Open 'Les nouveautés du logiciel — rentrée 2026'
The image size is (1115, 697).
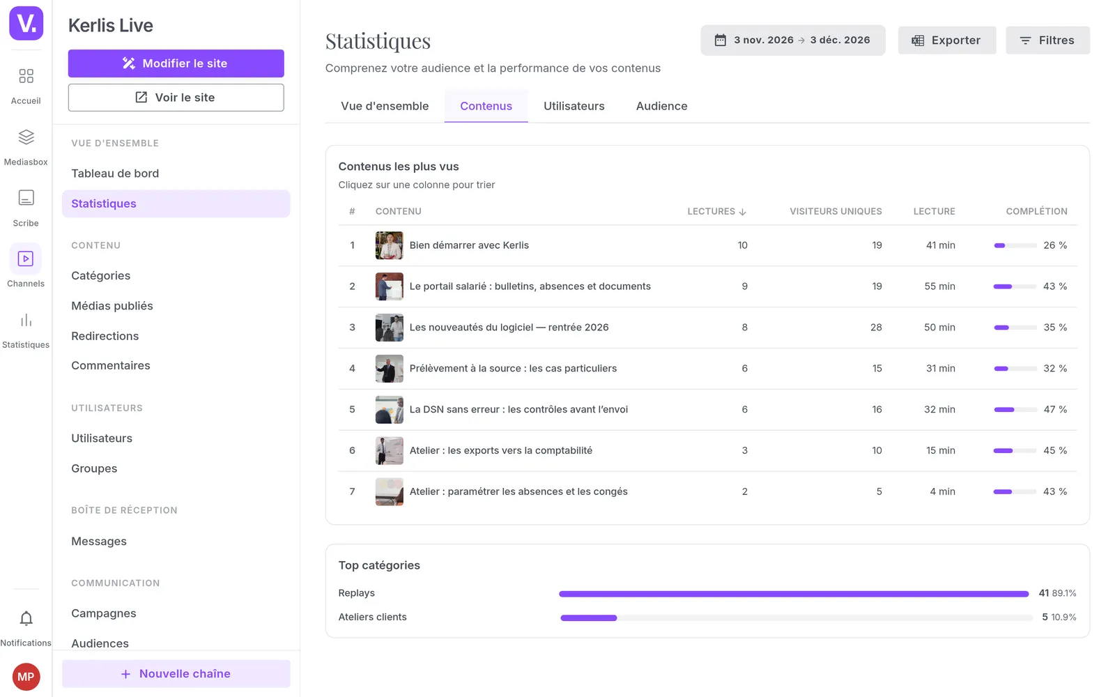click(x=509, y=328)
